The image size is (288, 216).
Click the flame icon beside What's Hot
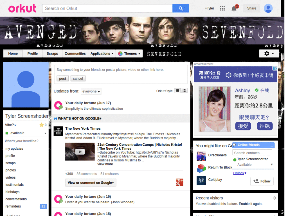(55, 119)
